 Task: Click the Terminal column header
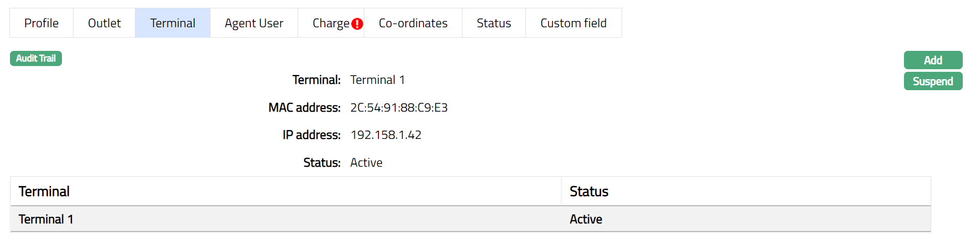pyautogui.click(x=44, y=191)
